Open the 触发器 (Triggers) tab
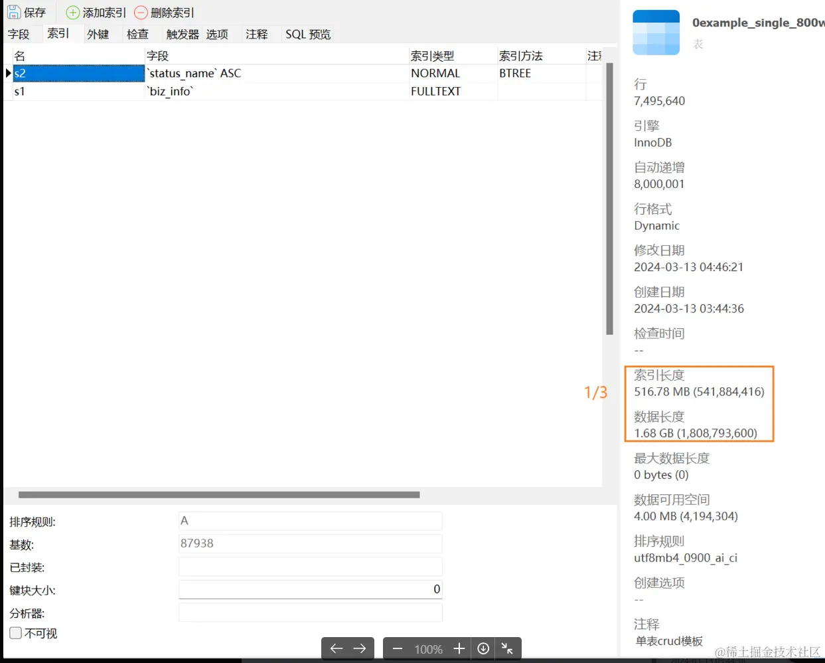Viewport: 825px width, 663px height. click(x=183, y=34)
